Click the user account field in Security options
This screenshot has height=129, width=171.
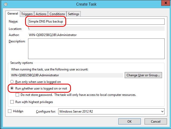pyautogui.click(x=67, y=75)
